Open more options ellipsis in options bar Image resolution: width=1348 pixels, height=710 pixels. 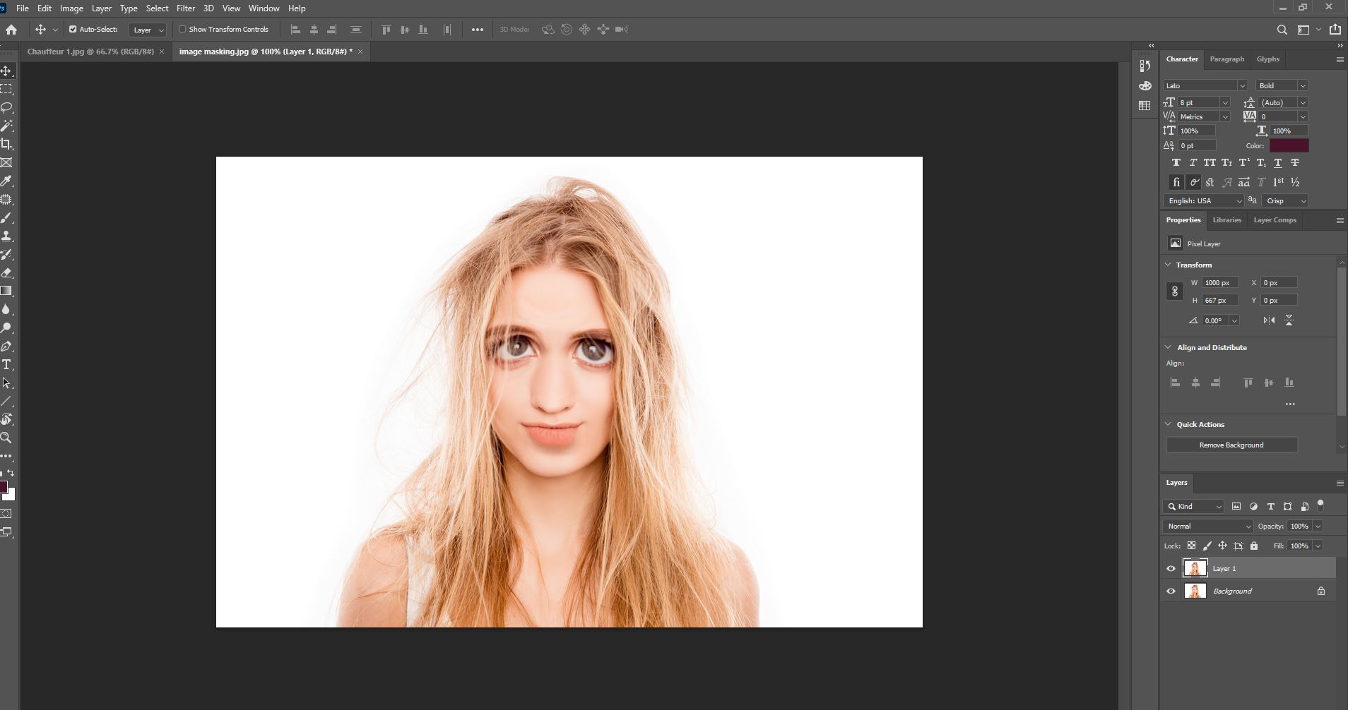(x=478, y=30)
